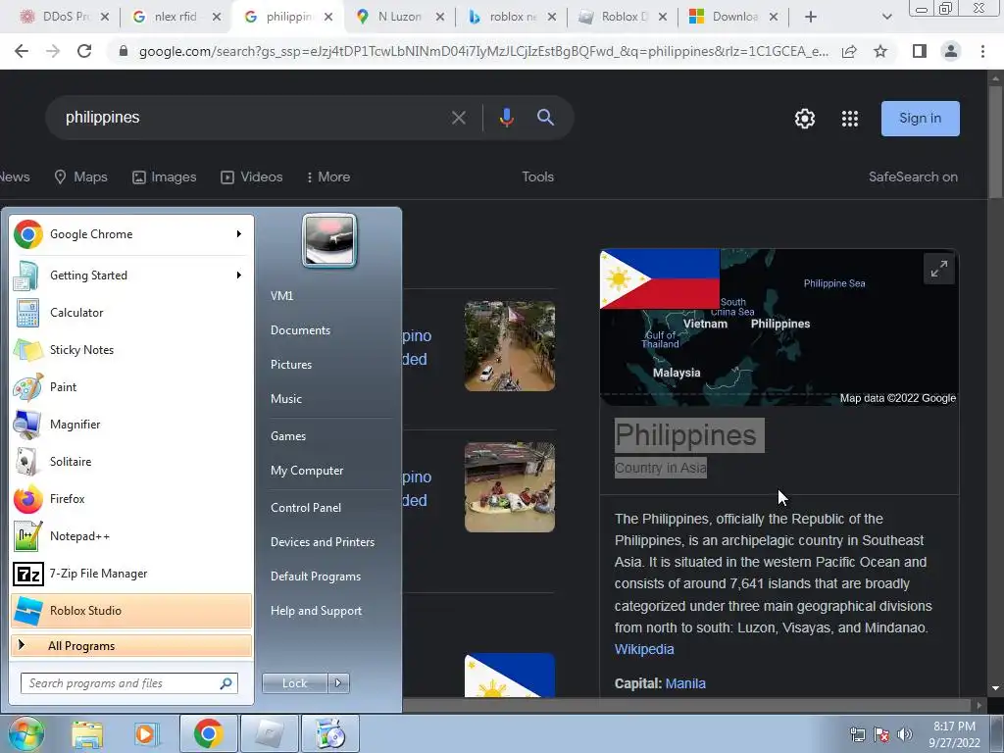Bookmark this page star icon
Viewport: 1004px width, 753px height.
tap(880, 51)
